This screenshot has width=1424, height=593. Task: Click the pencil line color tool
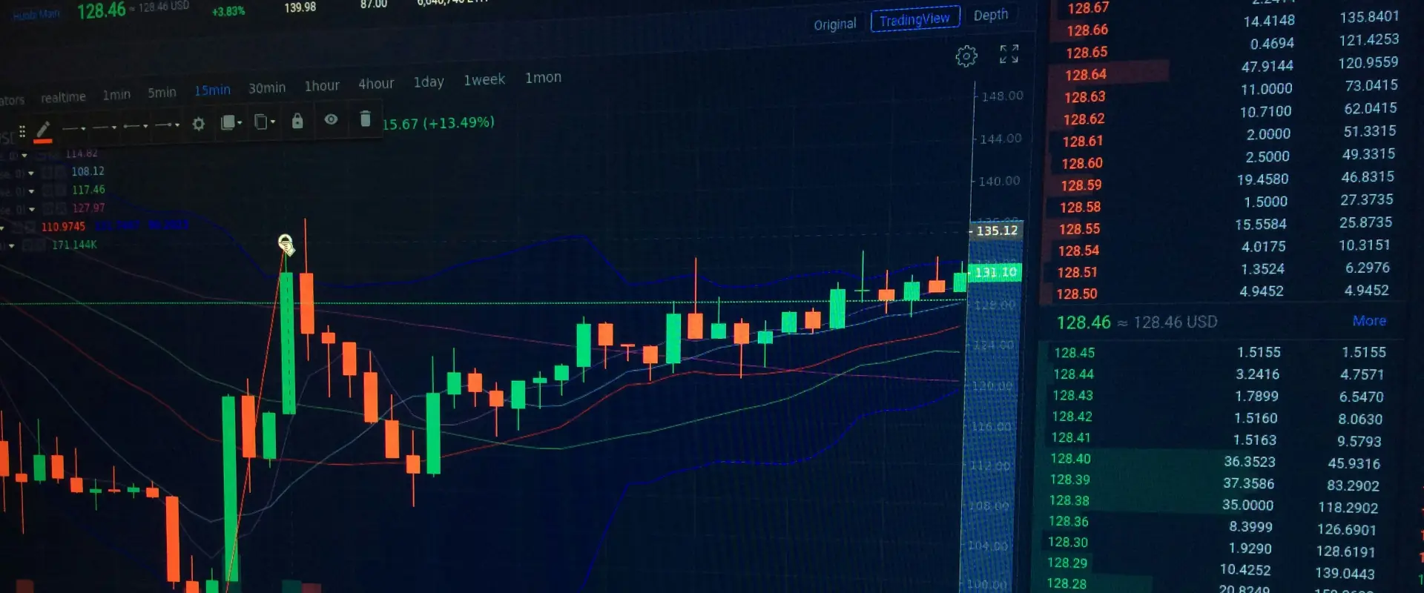pyautogui.click(x=43, y=129)
